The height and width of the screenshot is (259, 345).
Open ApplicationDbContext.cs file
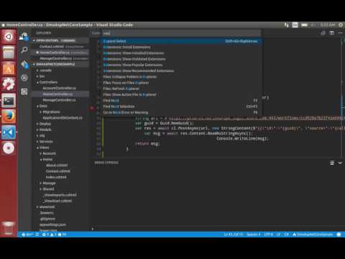[x=63, y=118]
